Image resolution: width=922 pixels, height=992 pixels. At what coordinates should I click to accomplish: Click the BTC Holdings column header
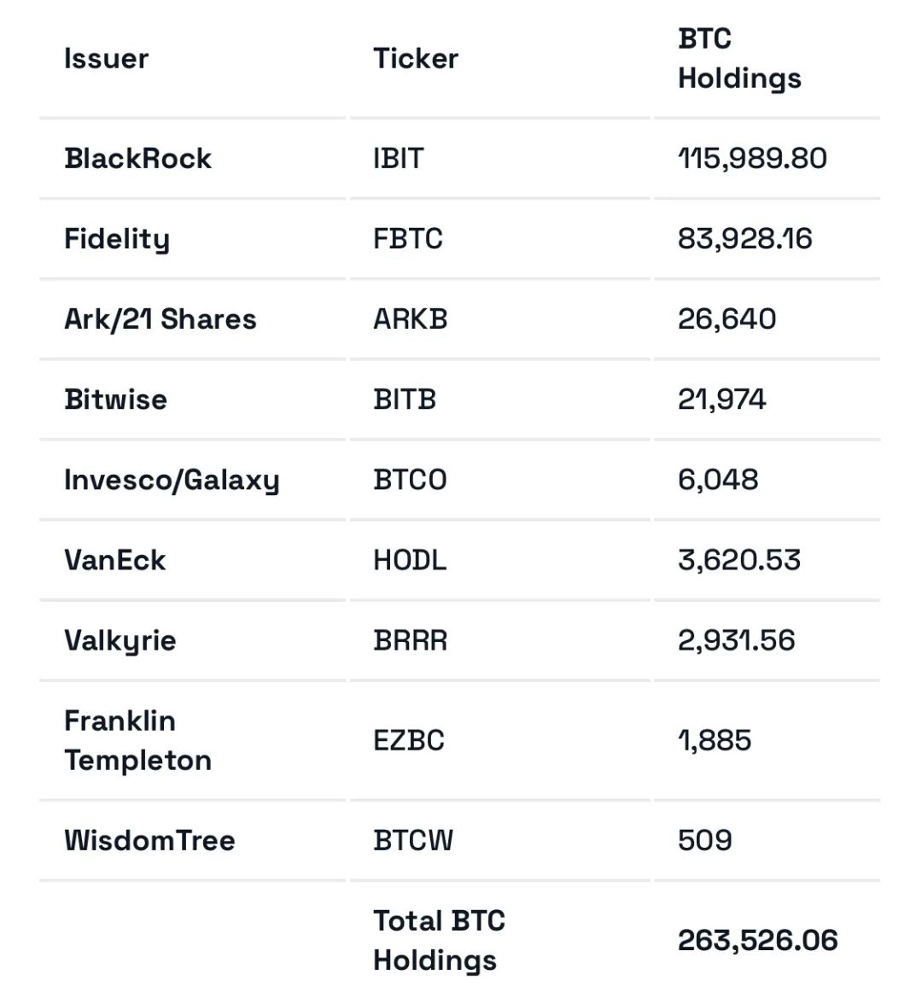click(739, 59)
